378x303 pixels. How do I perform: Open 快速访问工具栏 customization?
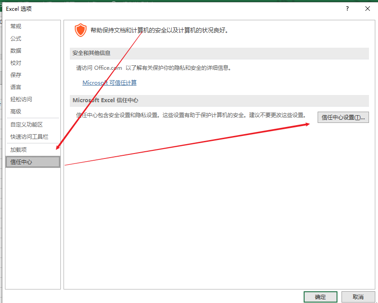coord(32,136)
